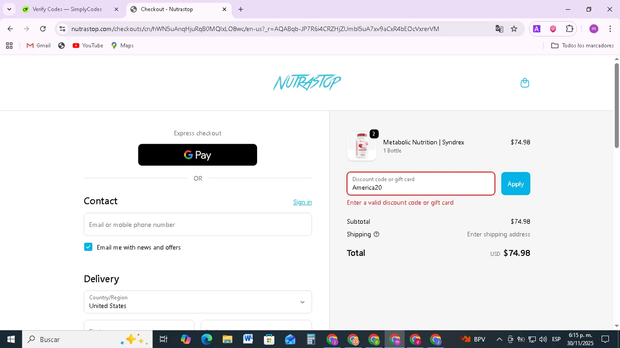Click the page vertical scrollbar
The image size is (620, 348).
point(616,105)
